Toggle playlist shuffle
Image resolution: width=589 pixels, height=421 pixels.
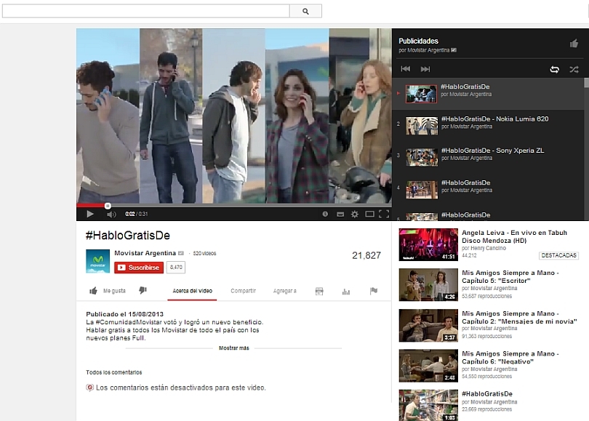tap(574, 69)
